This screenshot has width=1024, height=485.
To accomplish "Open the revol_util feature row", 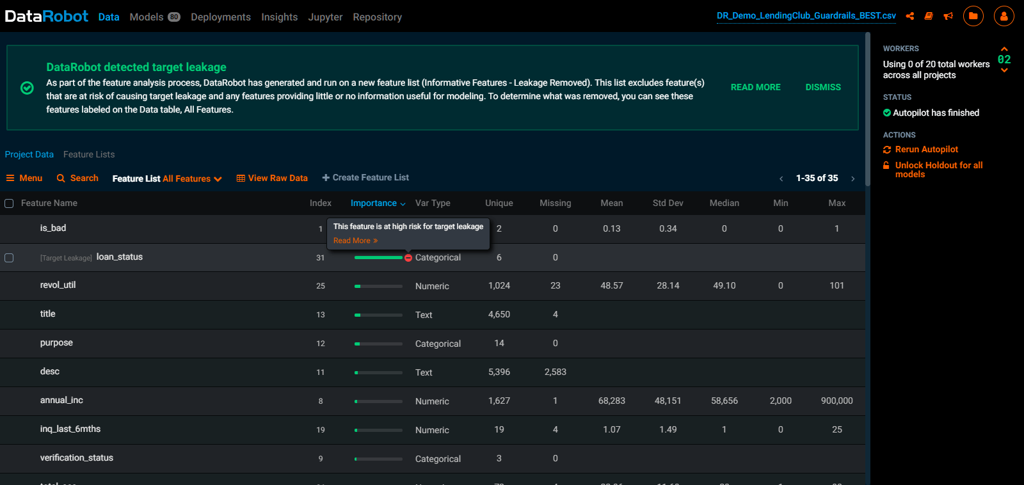I will [x=433, y=286].
